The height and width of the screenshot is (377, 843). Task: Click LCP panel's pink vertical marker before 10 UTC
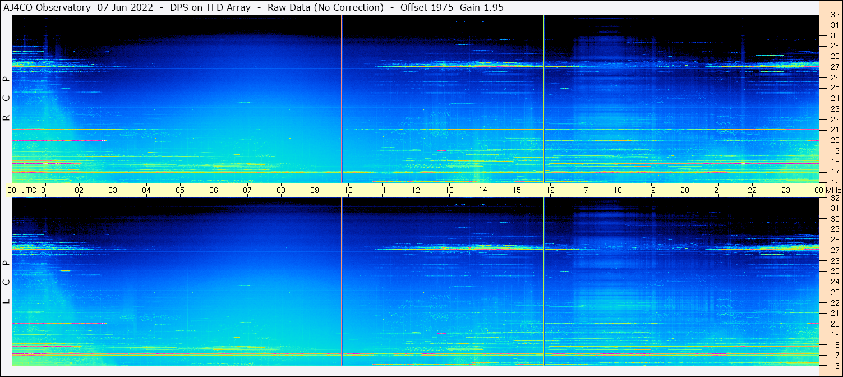tap(342, 282)
